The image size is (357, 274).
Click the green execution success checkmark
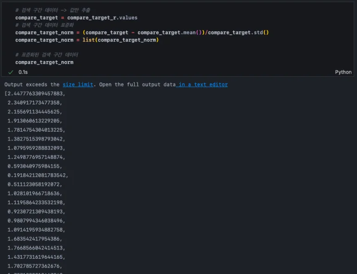pos(11,72)
